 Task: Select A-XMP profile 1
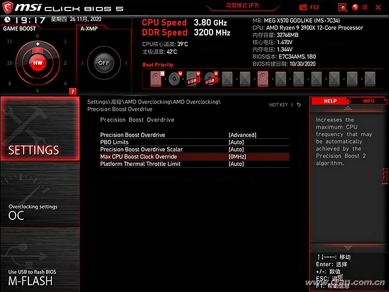pos(126,63)
